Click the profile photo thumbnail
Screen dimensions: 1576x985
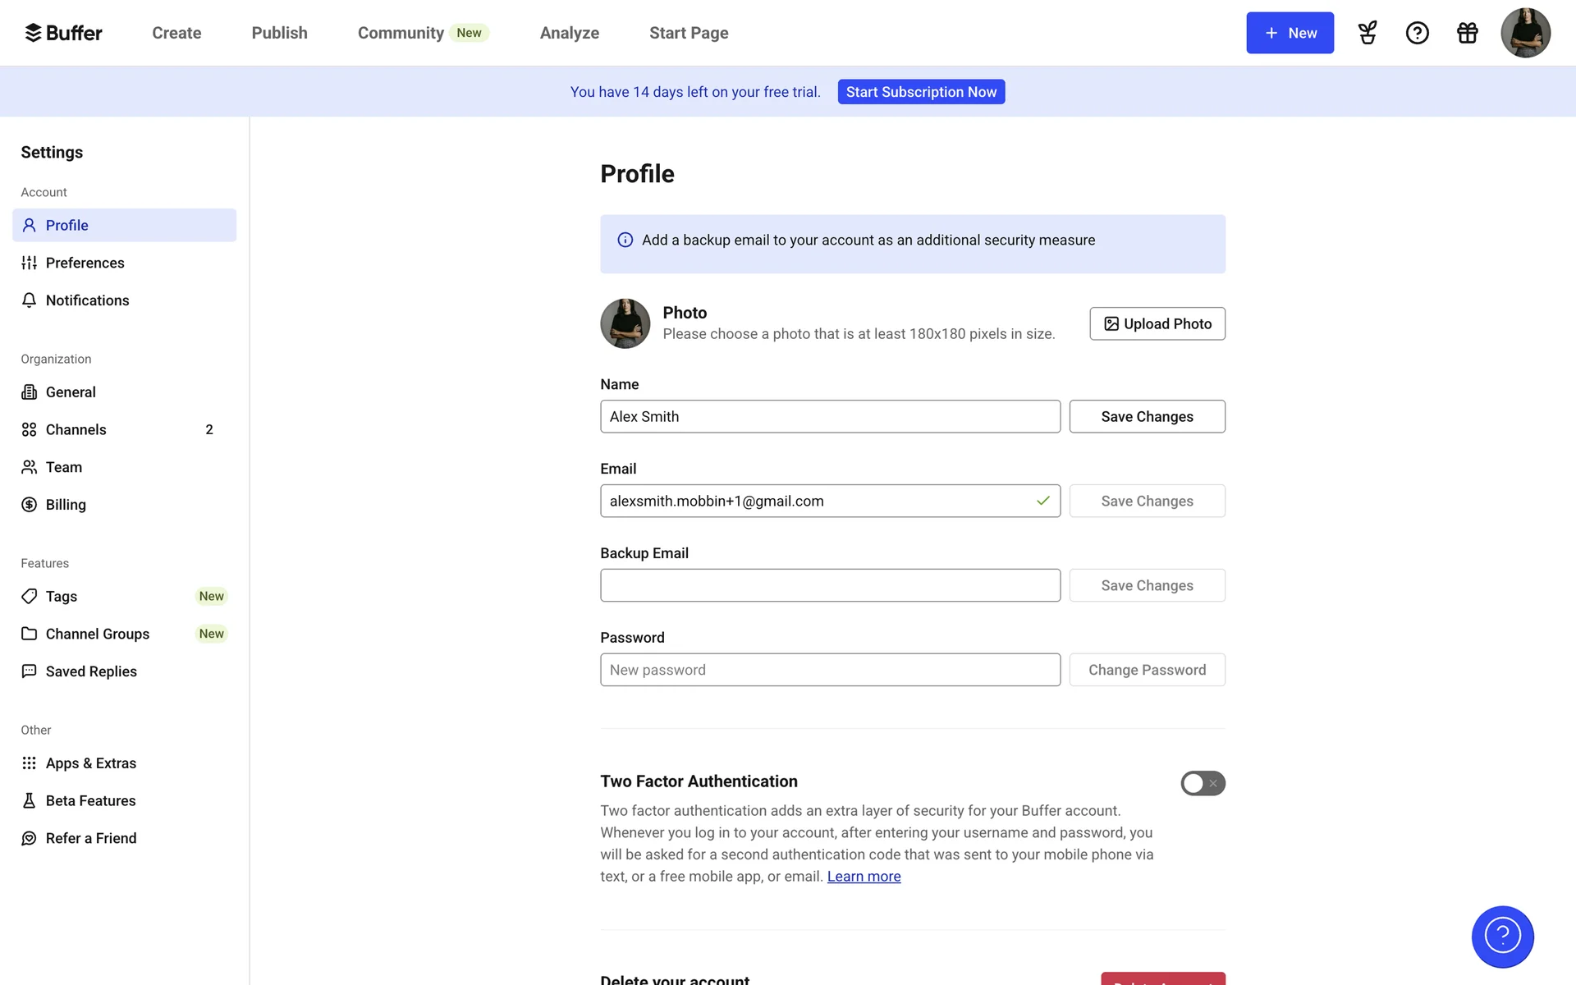tap(625, 323)
